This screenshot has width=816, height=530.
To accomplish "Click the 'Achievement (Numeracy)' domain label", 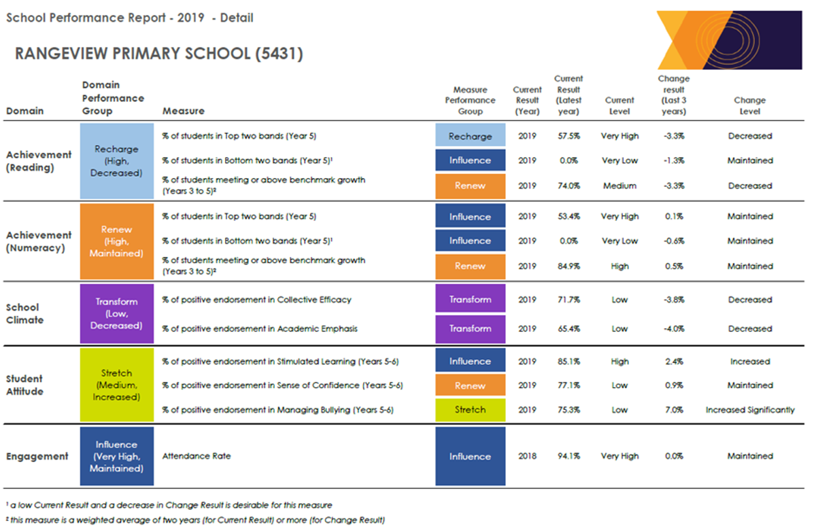I will click(39, 242).
